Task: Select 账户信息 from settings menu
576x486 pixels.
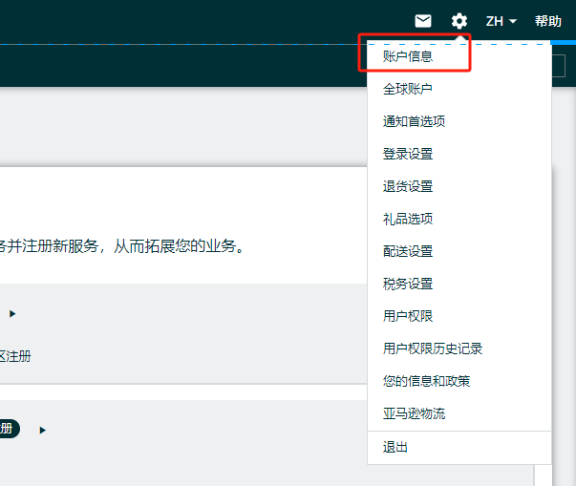Action: [408, 56]
